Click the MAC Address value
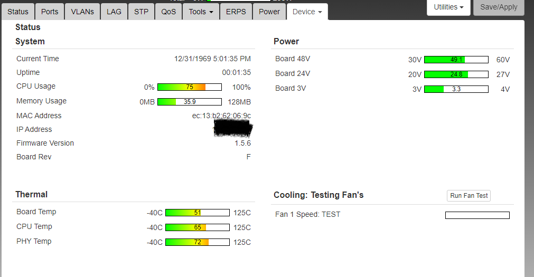This screenshot has height=277, width=534. pos(221,116)
